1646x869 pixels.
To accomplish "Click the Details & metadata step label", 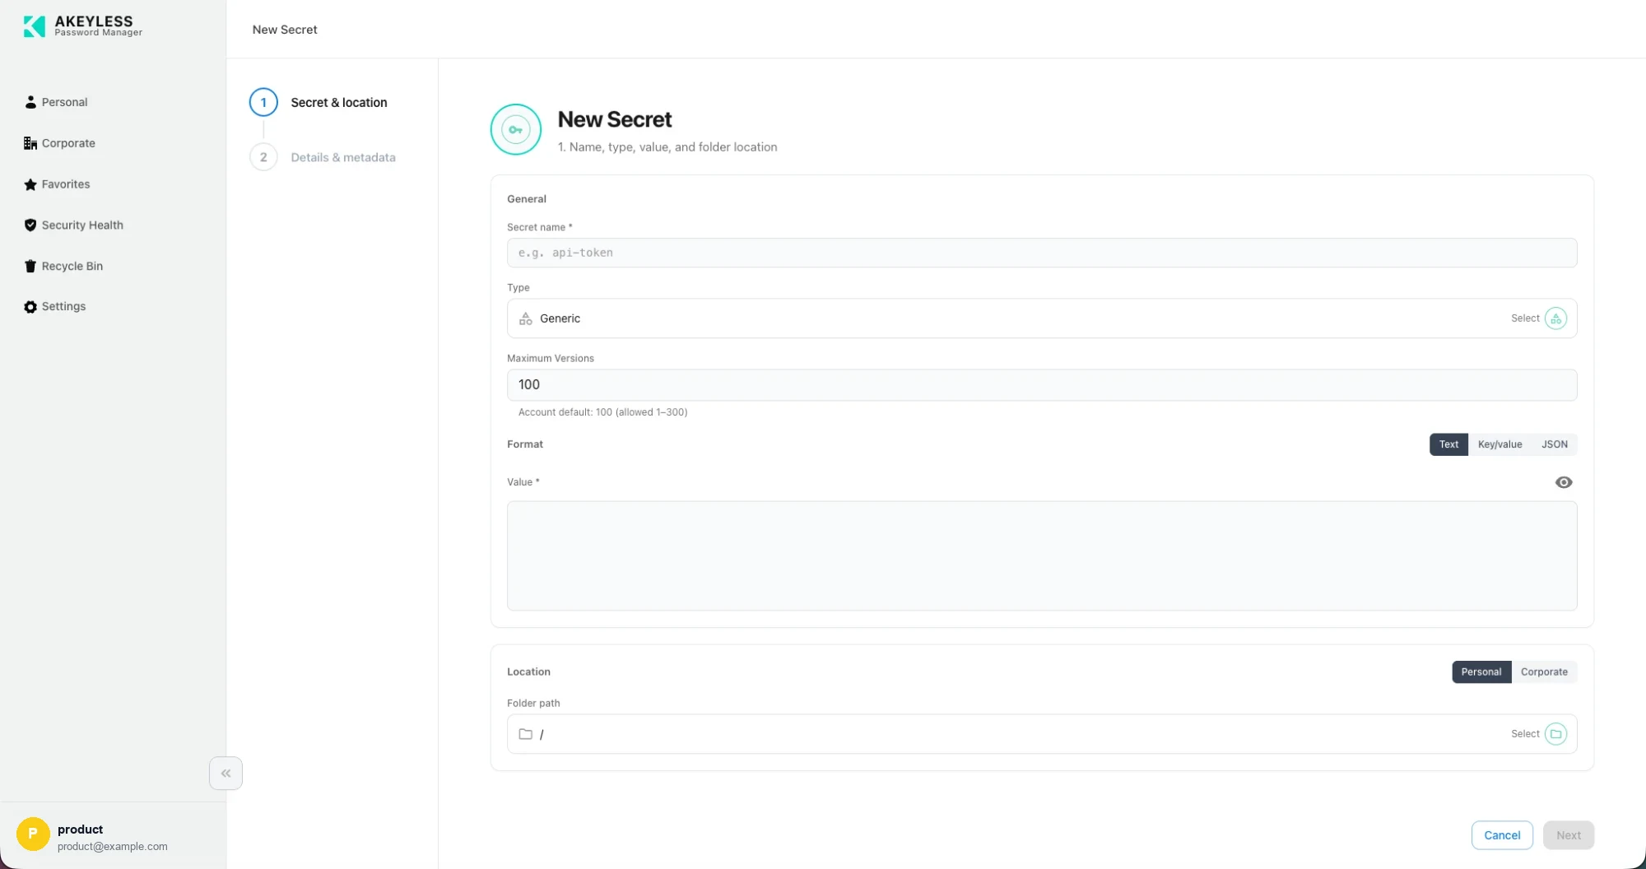I will click(343, 157).
